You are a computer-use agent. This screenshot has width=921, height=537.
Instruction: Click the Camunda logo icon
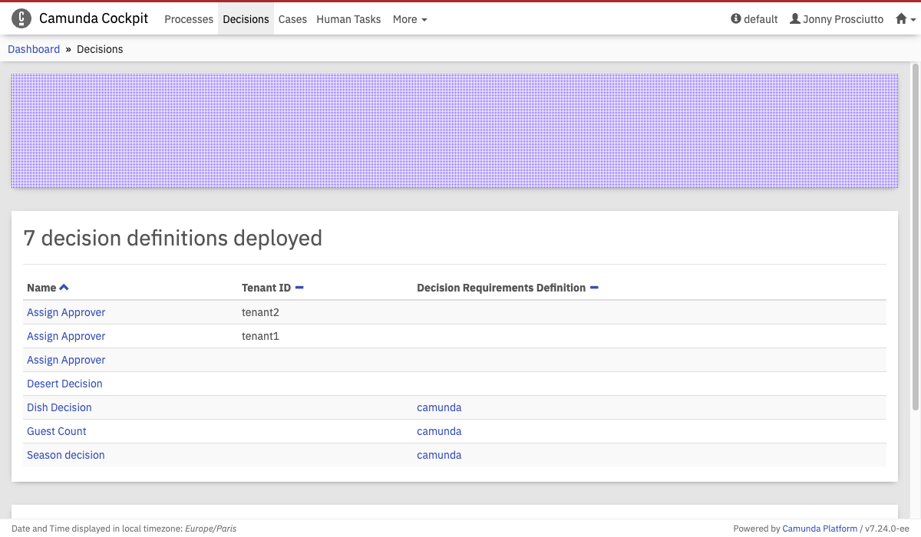click(21, 19)
